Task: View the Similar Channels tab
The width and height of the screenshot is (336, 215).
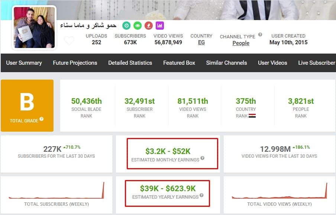Action: click(226, 63)
